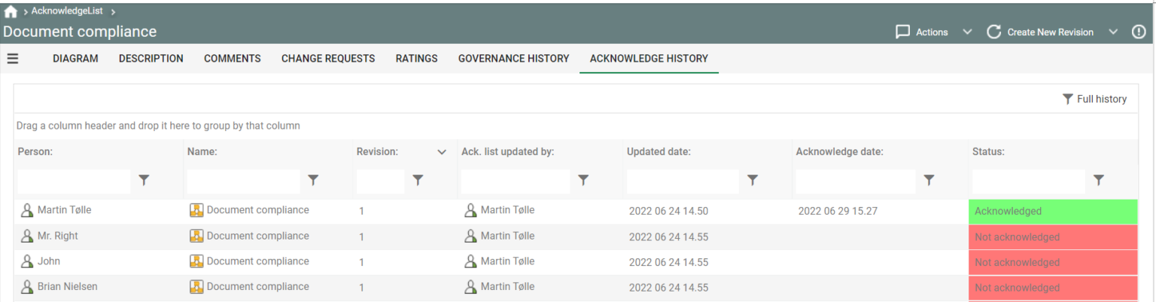1156x302 pixels.
Task: Switch to the Governance History tab
Action: [513, 59]
